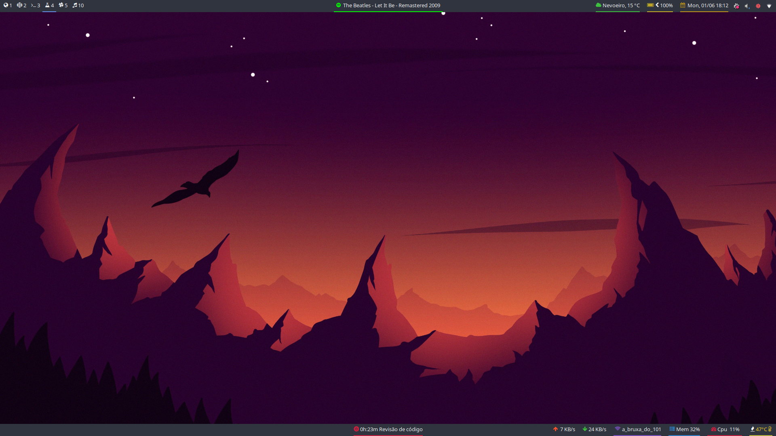776x436 pixels.
Task: Click the Wi-Fi tray icon at top right
Action: (x=769, y=6)
